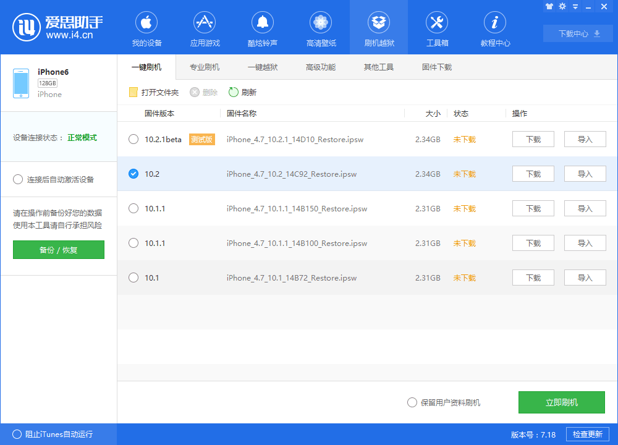The width and height of the screenshot is (618, 445).
Task: Select firmware version 10.2.1beta
Action: [x=133, y=139]
